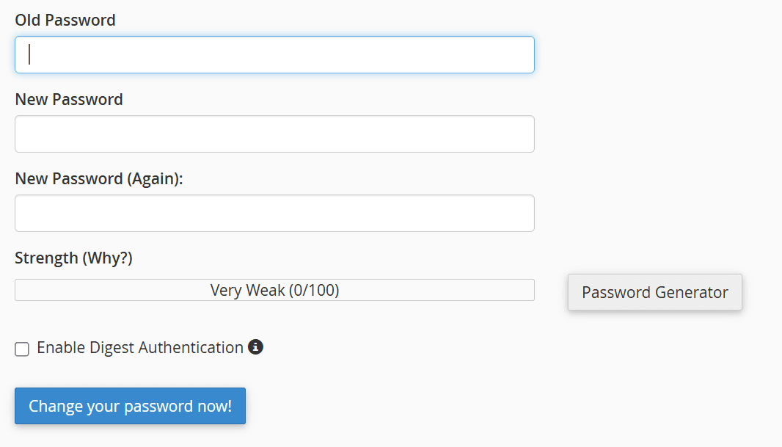Image resolution: width=782 pixels, height=447 pixels.
Task: Click the 'New Password' label
Action: tap(69, 100)
